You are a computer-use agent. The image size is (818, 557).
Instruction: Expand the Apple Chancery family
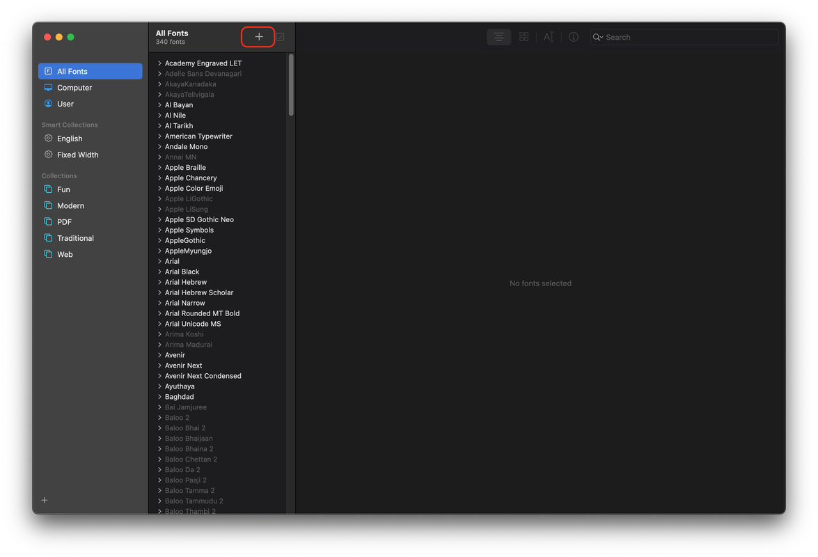click(159, 178)
